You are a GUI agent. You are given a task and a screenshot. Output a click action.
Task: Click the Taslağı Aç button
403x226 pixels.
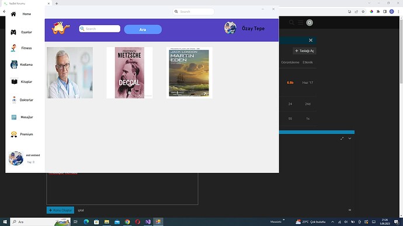(304, 51)
